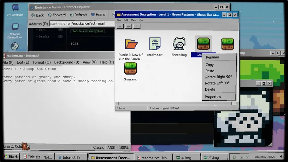Click the sheep image in the viewer window
Image resolution: width=288 pixels, height=162 pixels.
point(243,117)
